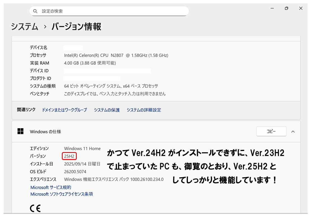This screenshot has width=311, height=219.
Task: Click the コピー button
Action: pos(271,131)
